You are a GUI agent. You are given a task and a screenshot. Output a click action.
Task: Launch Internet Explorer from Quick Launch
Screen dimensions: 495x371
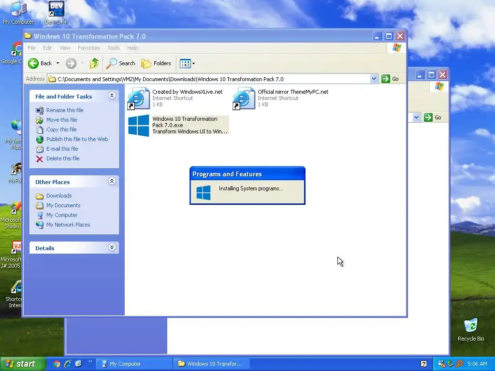(x=68, y=364)
